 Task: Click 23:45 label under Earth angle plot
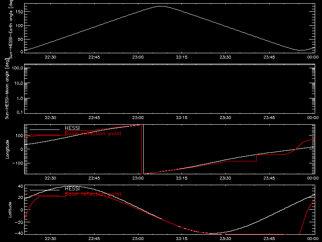[x=269, y=57]
